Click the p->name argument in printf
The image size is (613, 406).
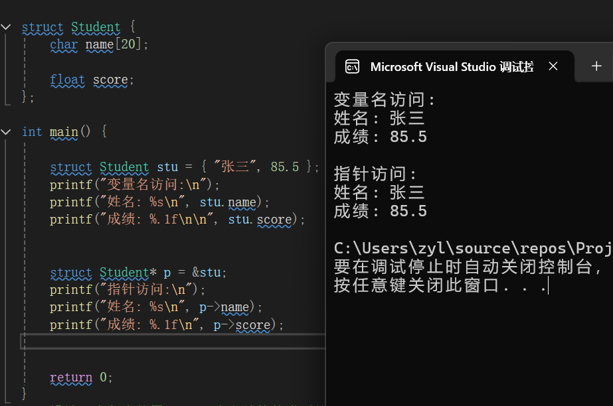(x=230, y=307)
